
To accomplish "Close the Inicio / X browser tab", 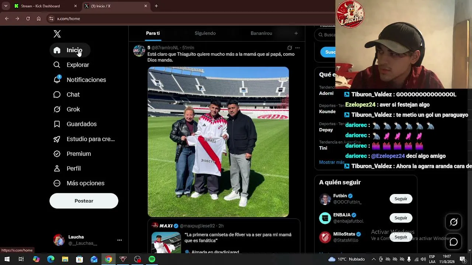I will click(x=146, y=6).
